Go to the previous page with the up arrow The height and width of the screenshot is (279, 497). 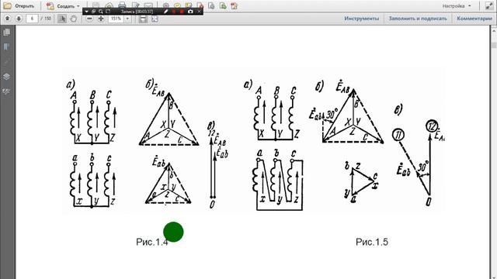(x=7, y=19)
